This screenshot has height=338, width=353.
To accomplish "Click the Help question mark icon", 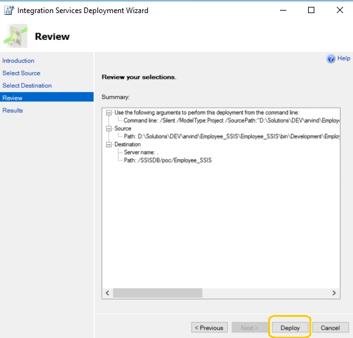I will tap(331, 59).
